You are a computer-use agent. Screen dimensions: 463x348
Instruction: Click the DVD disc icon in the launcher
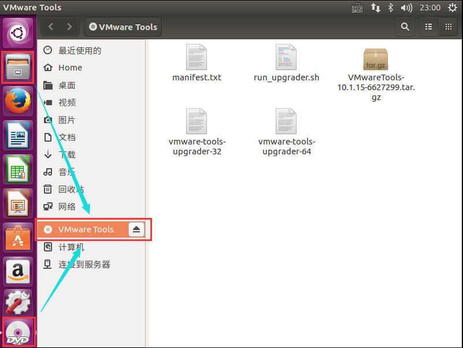18,332
